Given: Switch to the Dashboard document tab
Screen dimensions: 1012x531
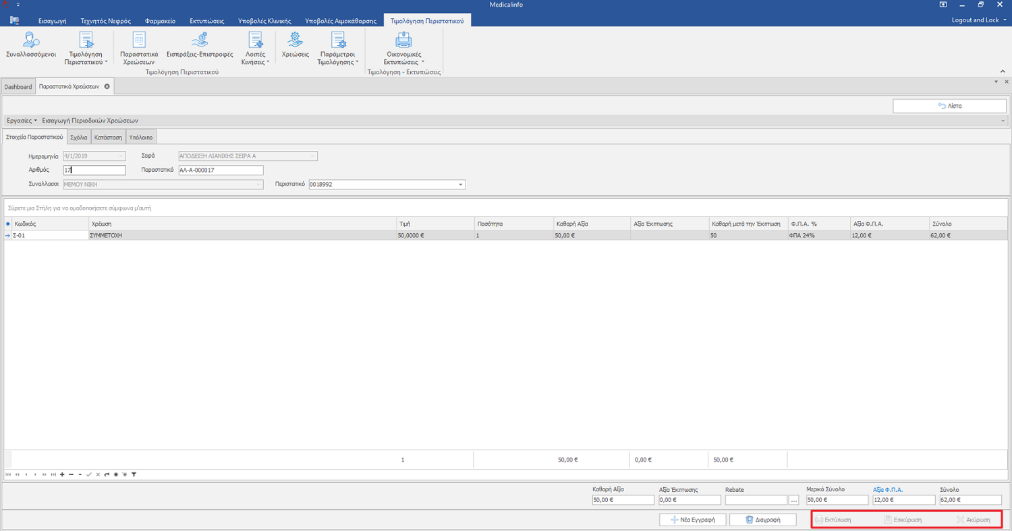Looking at the screenshot, I should tap(18, 87).
